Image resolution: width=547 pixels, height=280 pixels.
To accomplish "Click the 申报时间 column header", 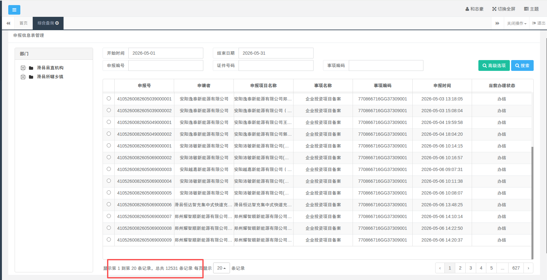I will pyautogui.click(x=442, y=85).
